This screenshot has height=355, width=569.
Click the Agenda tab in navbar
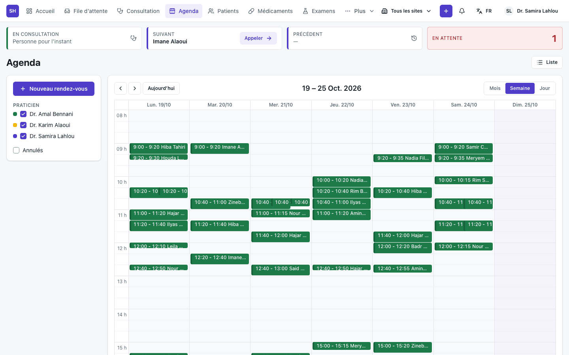(x=184, y=11)
